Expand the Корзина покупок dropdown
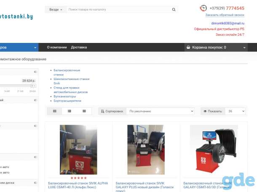257x192 pixels. 216,48
